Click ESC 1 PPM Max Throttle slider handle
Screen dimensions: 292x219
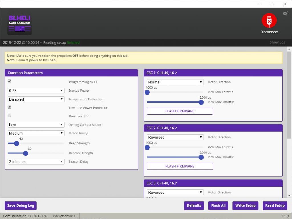coord(201,102)
